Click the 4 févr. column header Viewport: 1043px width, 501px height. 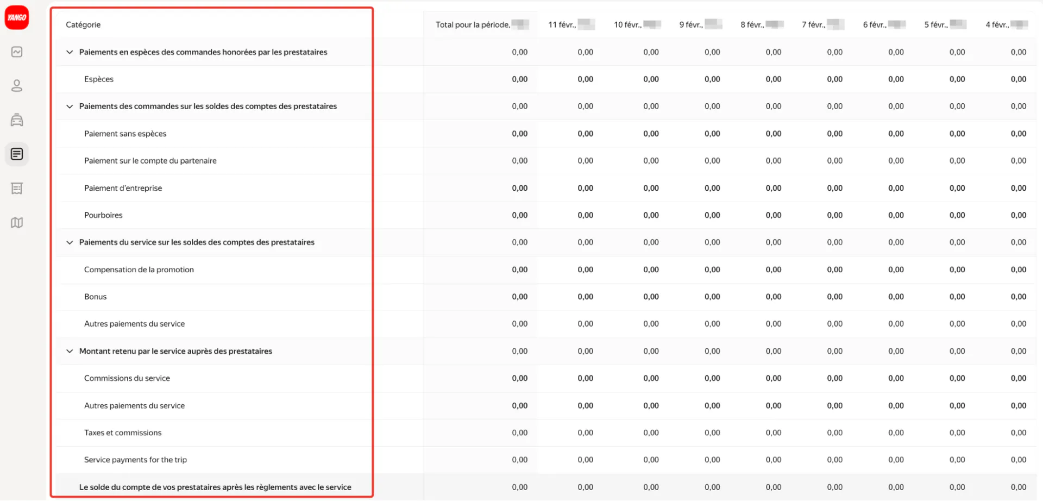(x=1006, y=24)
